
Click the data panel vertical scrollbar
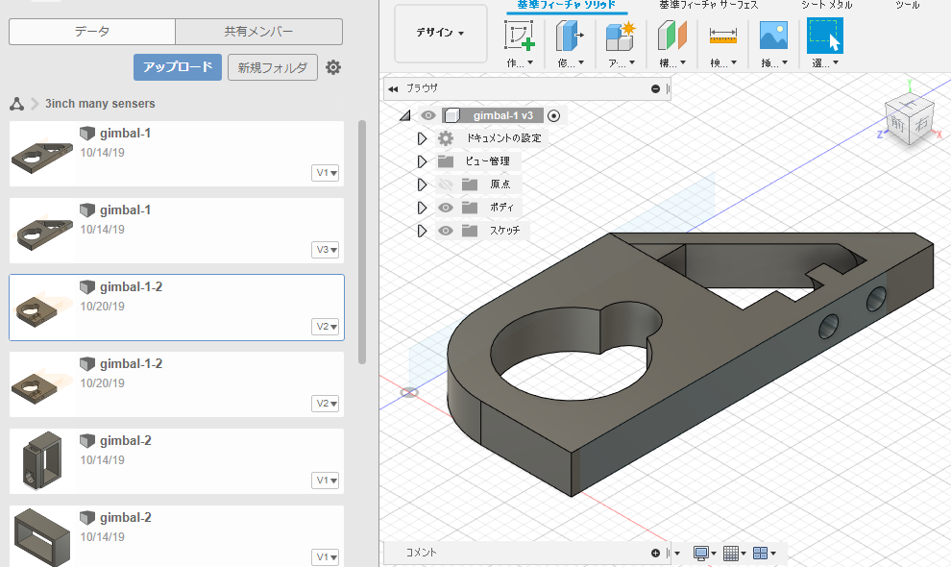point(362,242)
